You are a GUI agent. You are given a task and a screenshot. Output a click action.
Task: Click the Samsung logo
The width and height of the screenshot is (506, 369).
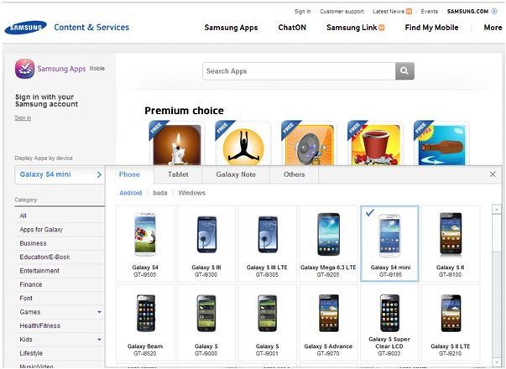tap(25, 28)
